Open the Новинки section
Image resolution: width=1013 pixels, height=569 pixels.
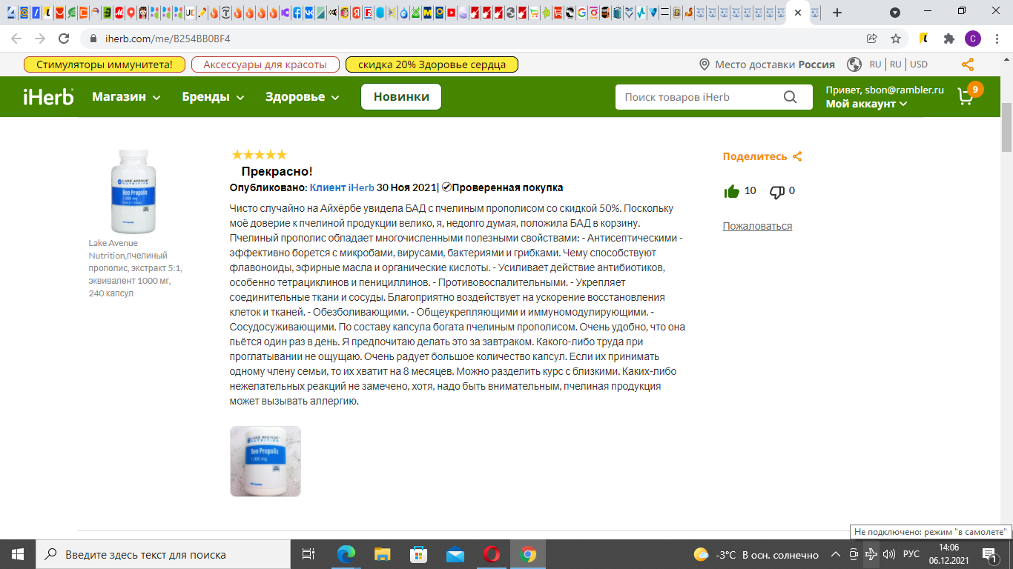click(401, 96)
